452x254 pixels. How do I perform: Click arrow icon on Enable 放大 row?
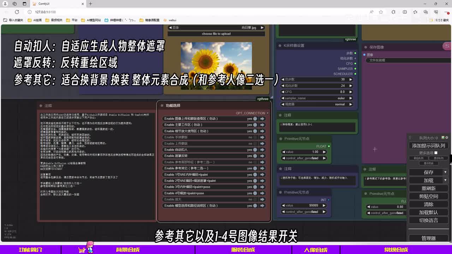pos(262,199)
